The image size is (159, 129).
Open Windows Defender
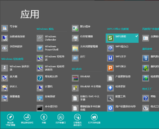coord(47,38)
